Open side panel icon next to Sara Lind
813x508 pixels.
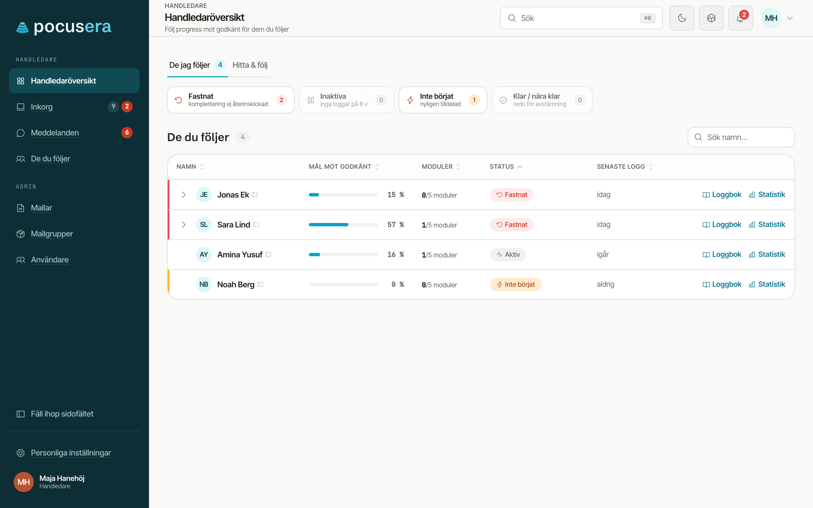coord(256,225)
